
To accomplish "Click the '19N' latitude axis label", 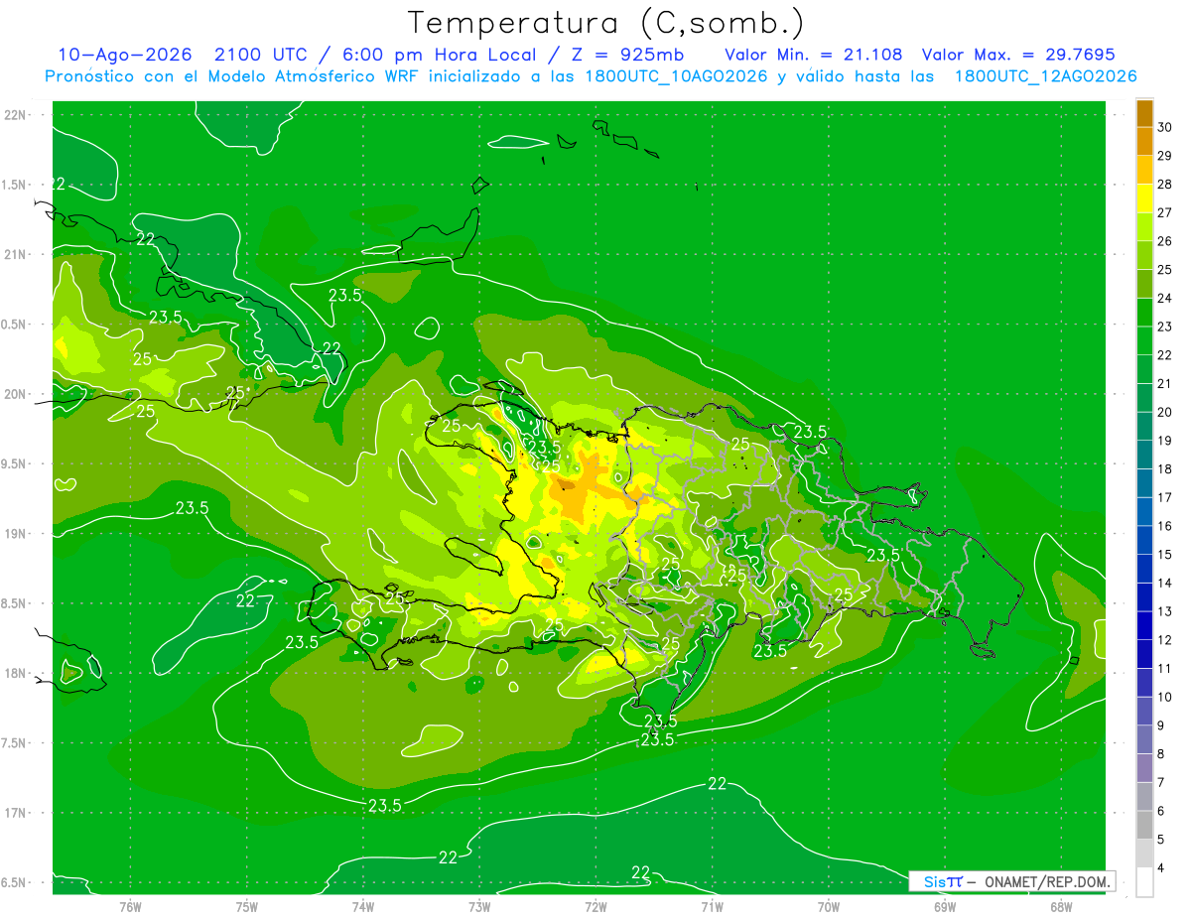I will pyautogui.click(x=17, y=533).
